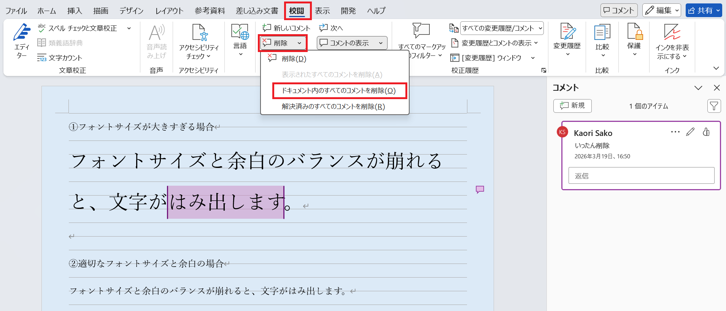The height and width of the screenshot is (311, 726).
Task: Open the ヘルプ tab
Action: click(x=377, y=11)
